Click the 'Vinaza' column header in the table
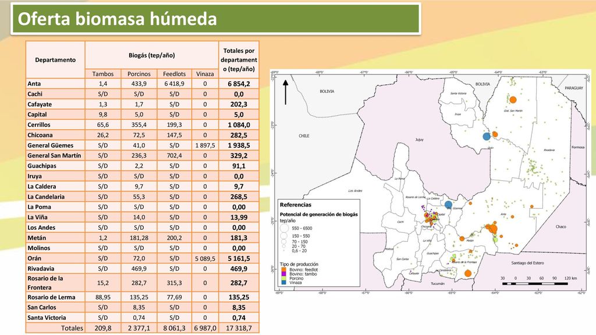Image resolution: width=596 pixels, height=335 pixels. 205,74
